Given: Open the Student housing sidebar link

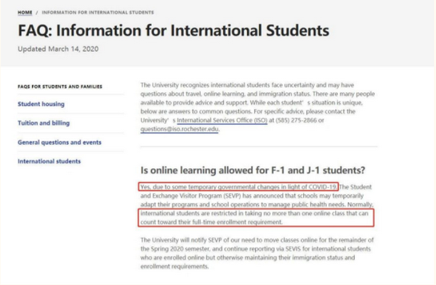Looking at the screenshot, I should point(41,104).
